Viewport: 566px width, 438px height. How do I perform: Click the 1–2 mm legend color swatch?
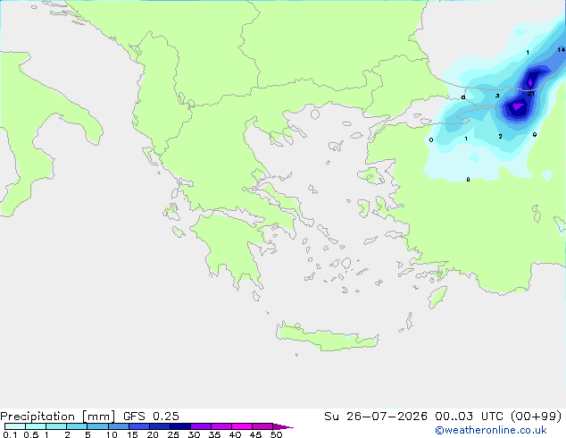coord(56,426)
